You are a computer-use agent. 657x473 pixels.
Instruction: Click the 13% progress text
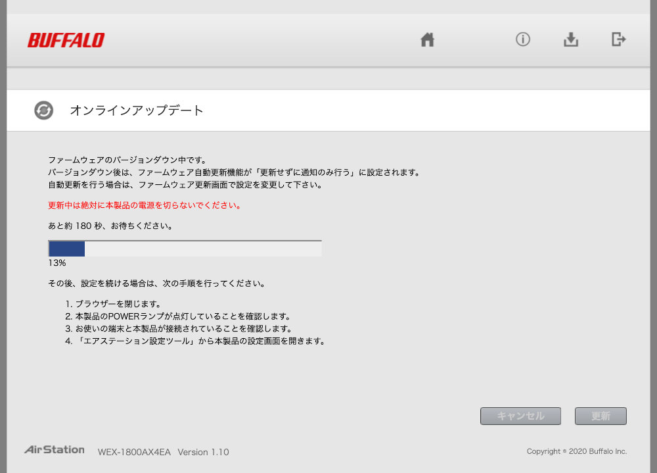(57, 263)
